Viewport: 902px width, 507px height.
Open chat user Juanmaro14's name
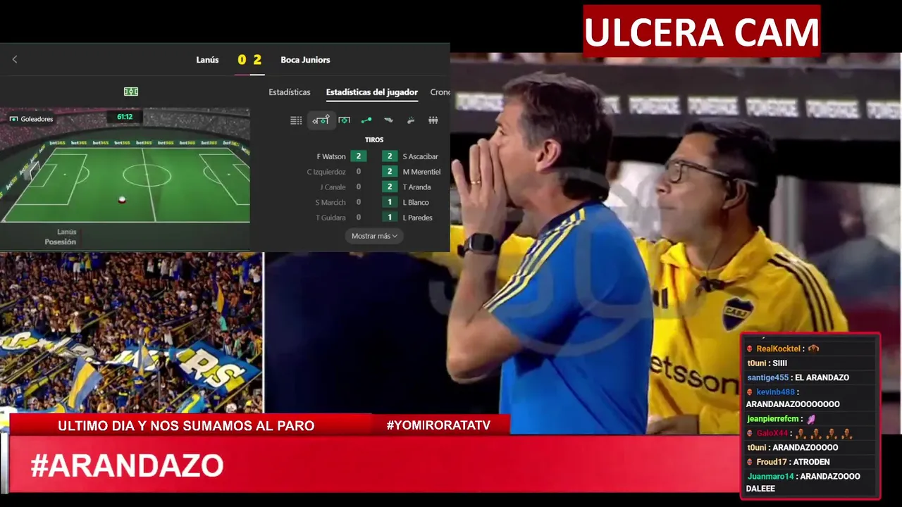[x=770, y=477]
